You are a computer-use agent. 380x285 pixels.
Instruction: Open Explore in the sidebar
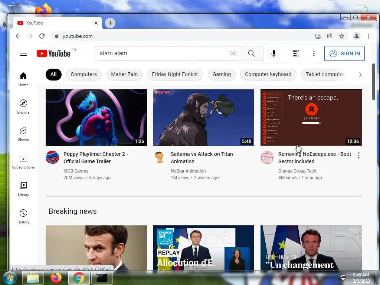pos(23,107)
